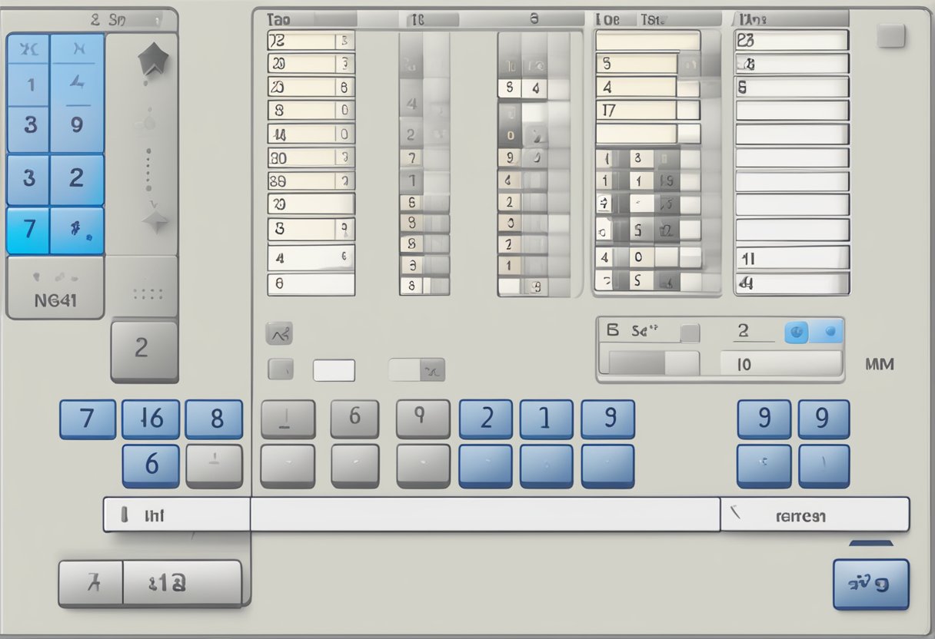Flip the small toggle switch with squiggle
Viewport: 935px width, 639px height.
point(418,370)
